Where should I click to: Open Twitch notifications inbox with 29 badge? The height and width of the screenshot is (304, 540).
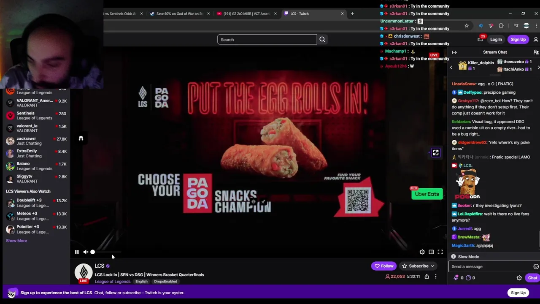coord(481,39)
